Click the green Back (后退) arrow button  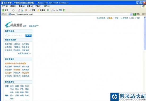pos(5,10)
